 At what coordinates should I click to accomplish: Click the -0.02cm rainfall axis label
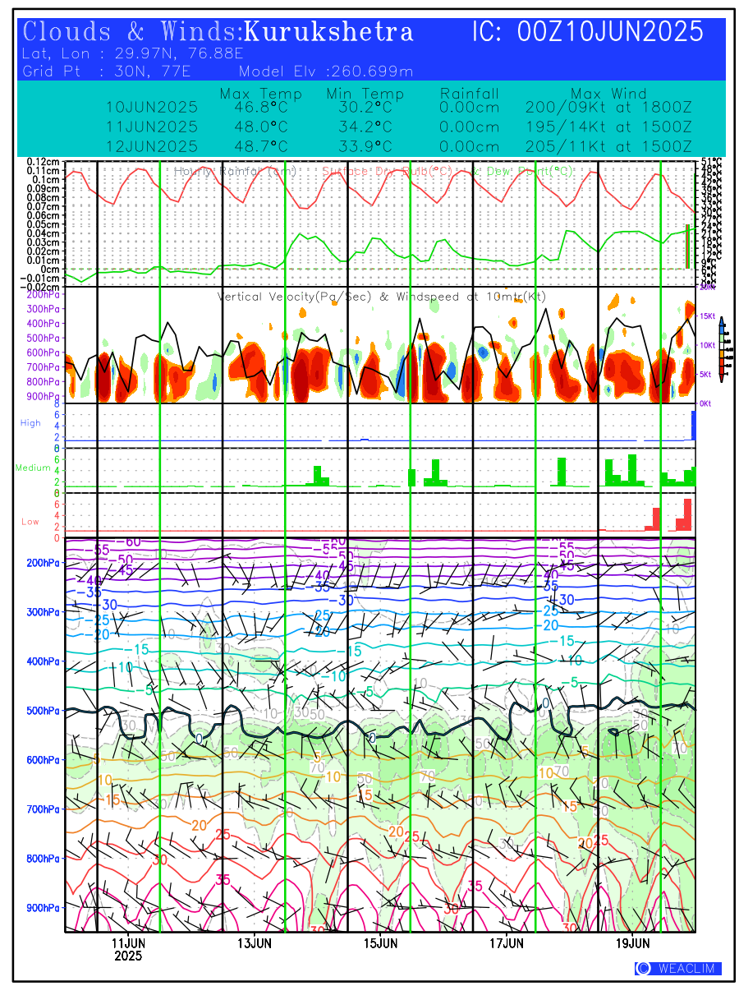[x=41, y=287]
